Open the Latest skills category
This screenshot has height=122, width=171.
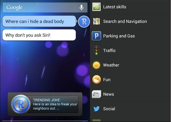130,7
